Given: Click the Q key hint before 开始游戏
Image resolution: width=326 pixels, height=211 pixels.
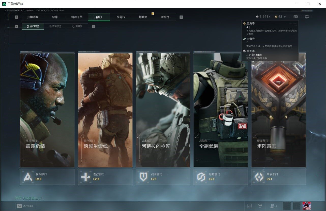Looking at the screenshot, I should 17,17.
